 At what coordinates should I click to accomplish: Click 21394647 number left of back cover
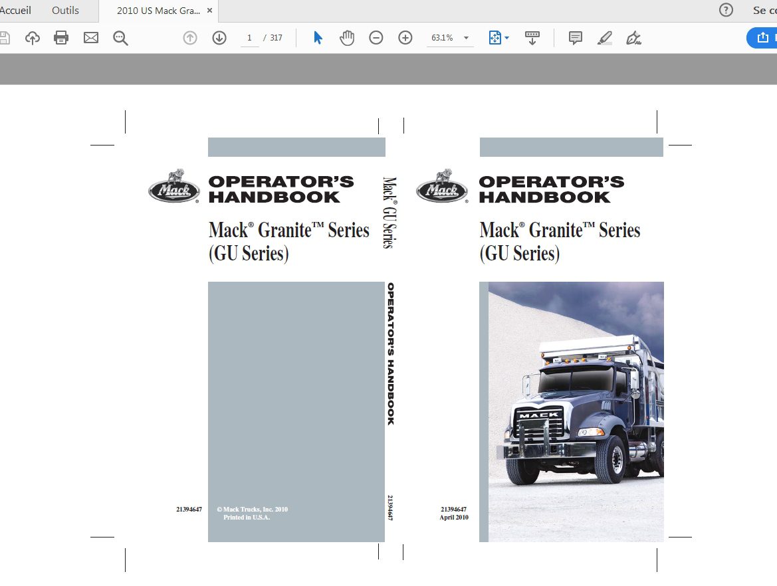189,509
